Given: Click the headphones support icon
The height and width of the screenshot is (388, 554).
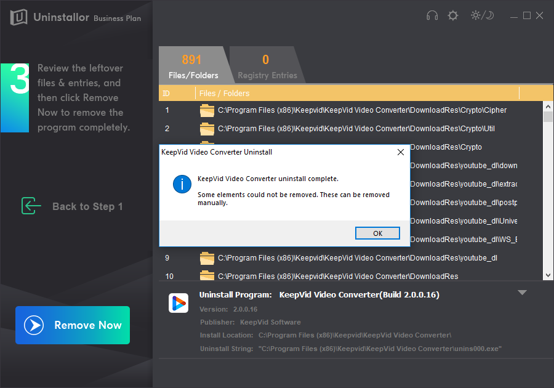Looking at the screenshot, I should 432,15.
